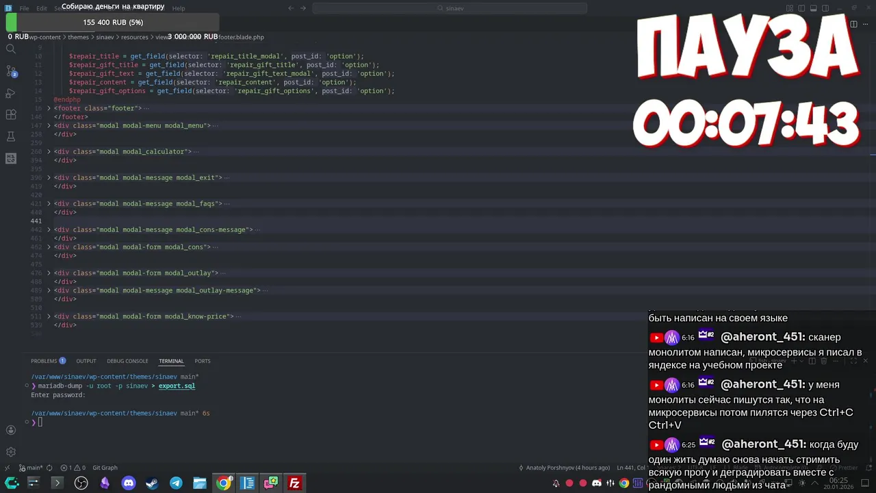Open the Testing flask view
The image size is (876, 493).
coord(10,137)
